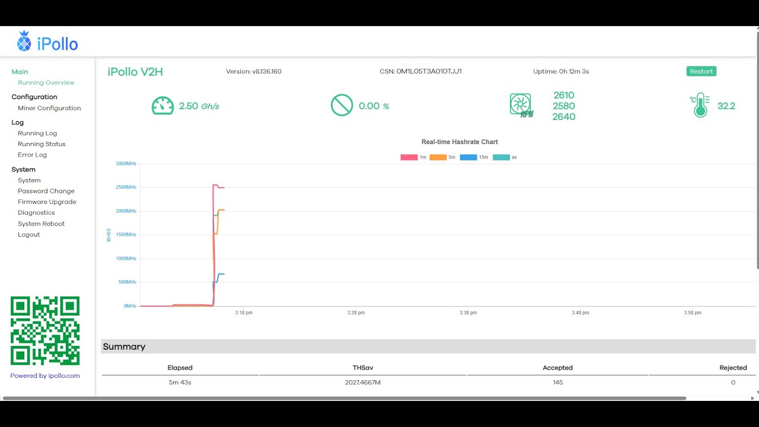View the Running Status page

tap(42, 144)
